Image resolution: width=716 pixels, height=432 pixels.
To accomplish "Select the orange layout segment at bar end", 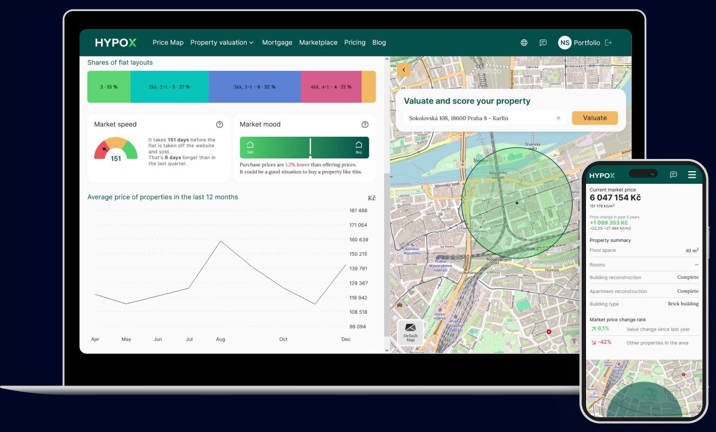I will pos(369,87).
